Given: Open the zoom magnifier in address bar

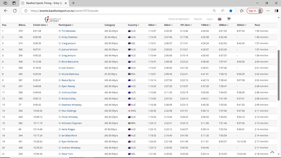Looking at the screenshot, I should point(214,11).
